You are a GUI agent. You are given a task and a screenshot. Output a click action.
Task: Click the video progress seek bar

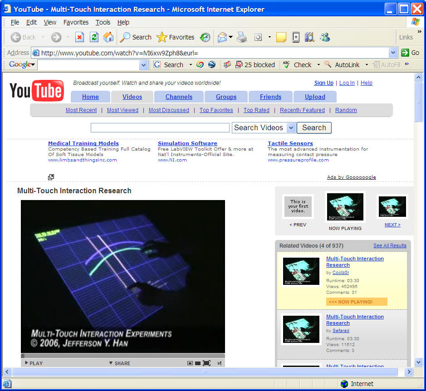[123, 356]
